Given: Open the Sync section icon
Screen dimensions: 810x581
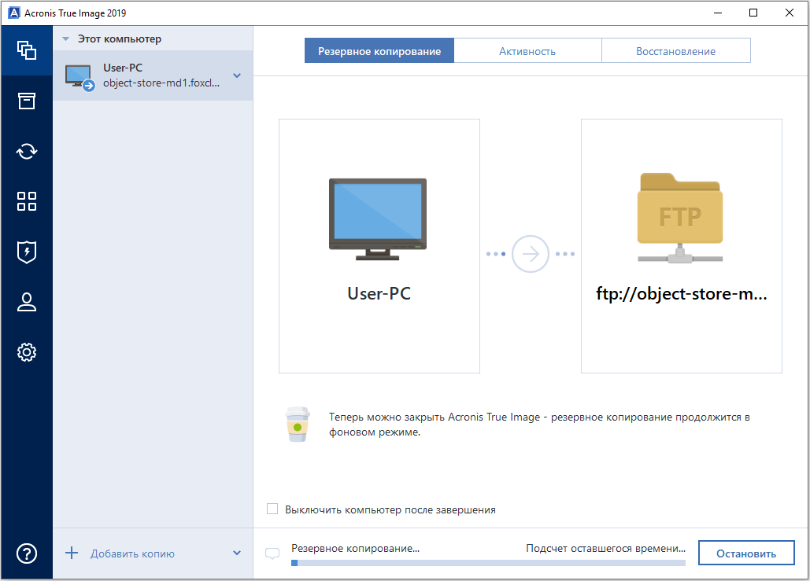Looking at the screenshot, I should (26, 151).
